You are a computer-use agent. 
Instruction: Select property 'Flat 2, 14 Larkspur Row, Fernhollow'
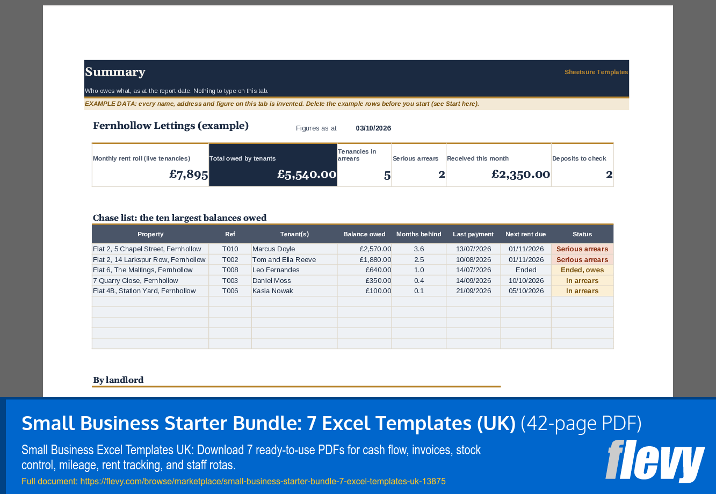pyautogui.click(x=149, y=260)
